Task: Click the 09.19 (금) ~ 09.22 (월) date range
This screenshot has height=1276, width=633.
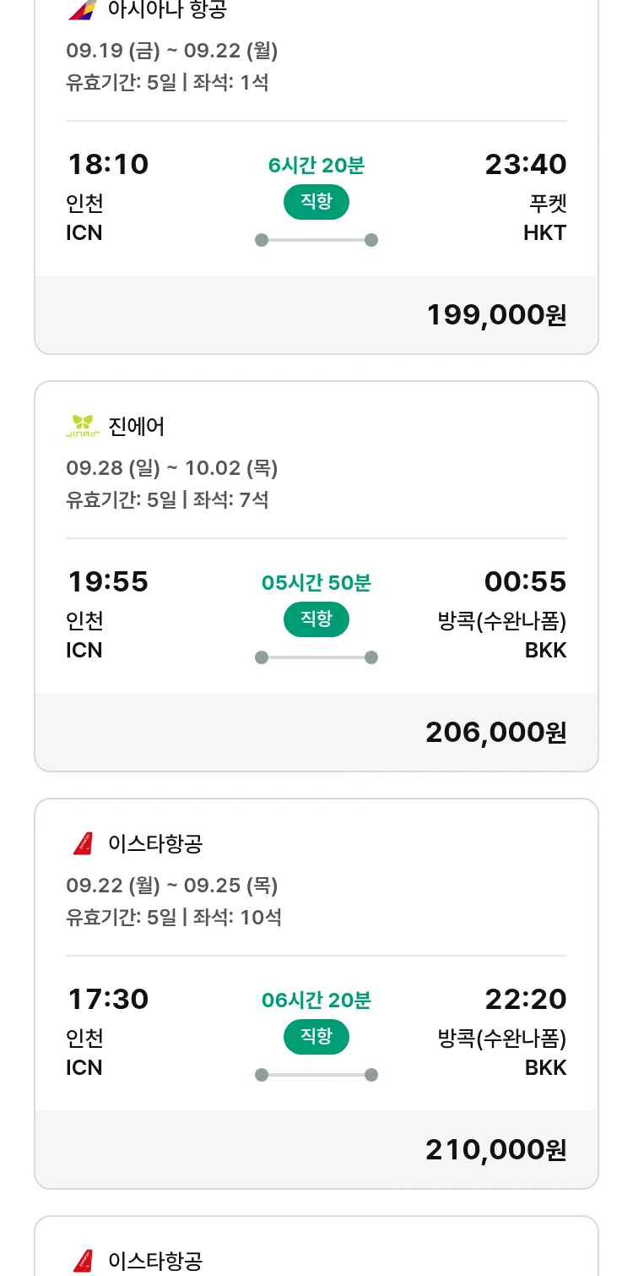Action: pos(172,51)
